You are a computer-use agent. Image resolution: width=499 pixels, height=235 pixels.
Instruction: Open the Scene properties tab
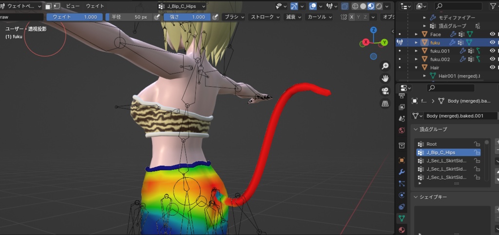pos(402,119)
